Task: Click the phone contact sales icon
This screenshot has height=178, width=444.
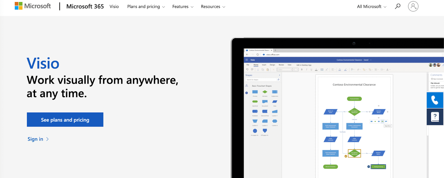Action: [435, 100]
